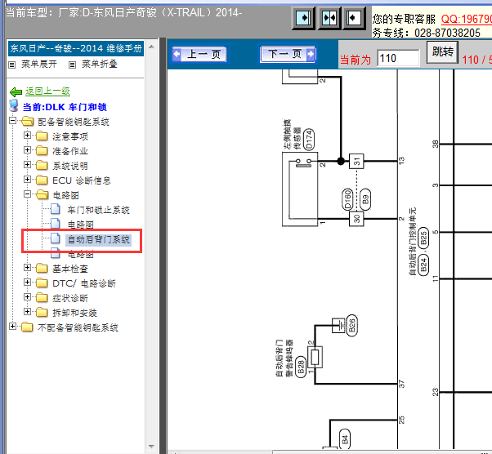The height and width of the screenshot is (454, 492).
Task: Expand all menus with 菜单展开
Action: coord(39,64)
